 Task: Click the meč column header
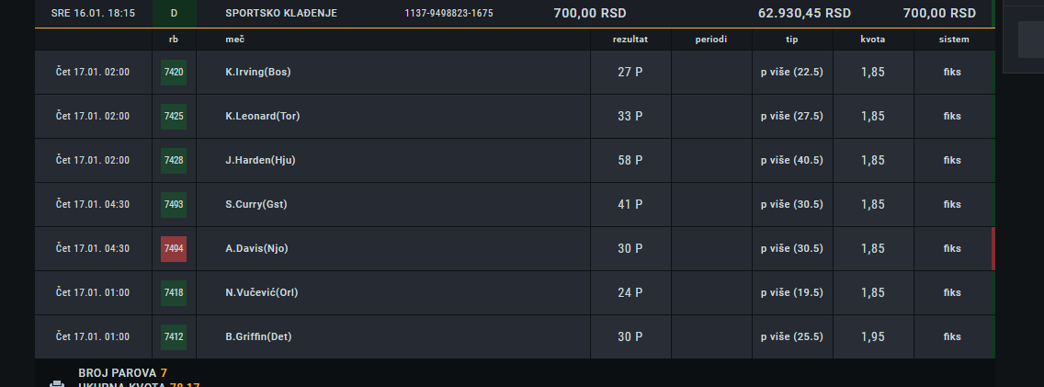click(x=235, y=40)
